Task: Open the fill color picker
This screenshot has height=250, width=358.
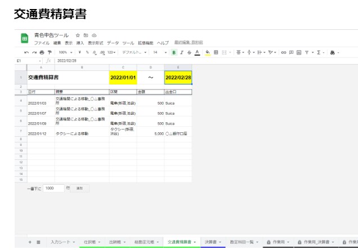Action: pyautogui.click(x=208, y=52)
